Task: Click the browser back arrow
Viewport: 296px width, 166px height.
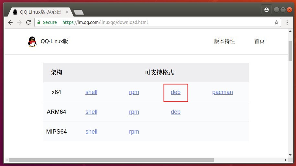Action: pos(10,22)
